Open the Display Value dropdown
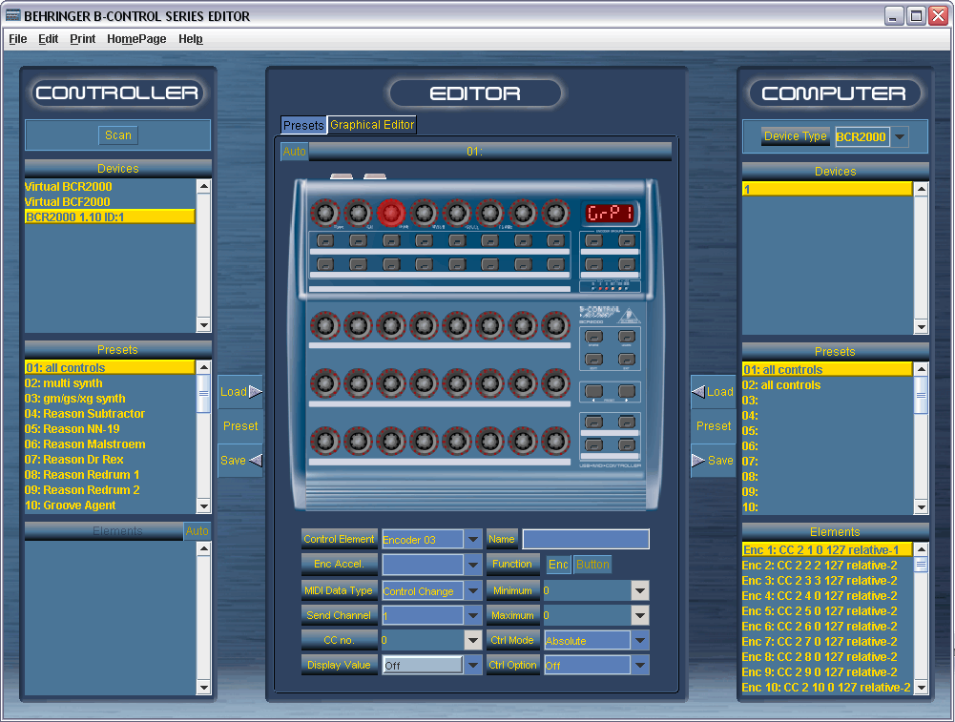This screenshot has width=955, height=722. point(472,666)
